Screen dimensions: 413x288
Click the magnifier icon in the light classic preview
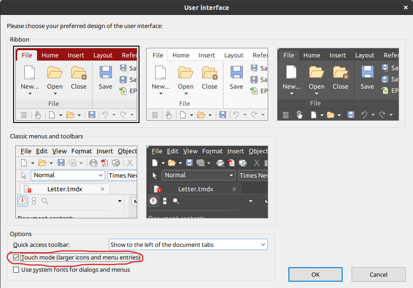[x=45, y=201]
